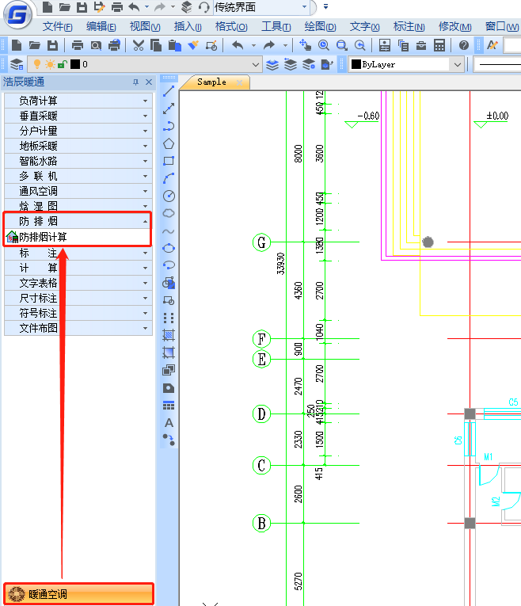Open the ByLayer color dropdown
The width and height of the screenshot is (521, 606).
pyautogui.click(x=458, y=64)
